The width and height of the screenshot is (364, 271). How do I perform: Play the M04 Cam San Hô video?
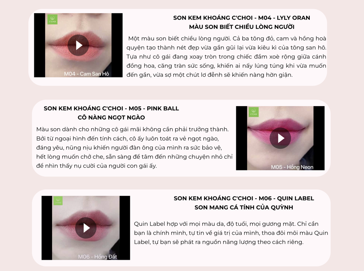78,45
